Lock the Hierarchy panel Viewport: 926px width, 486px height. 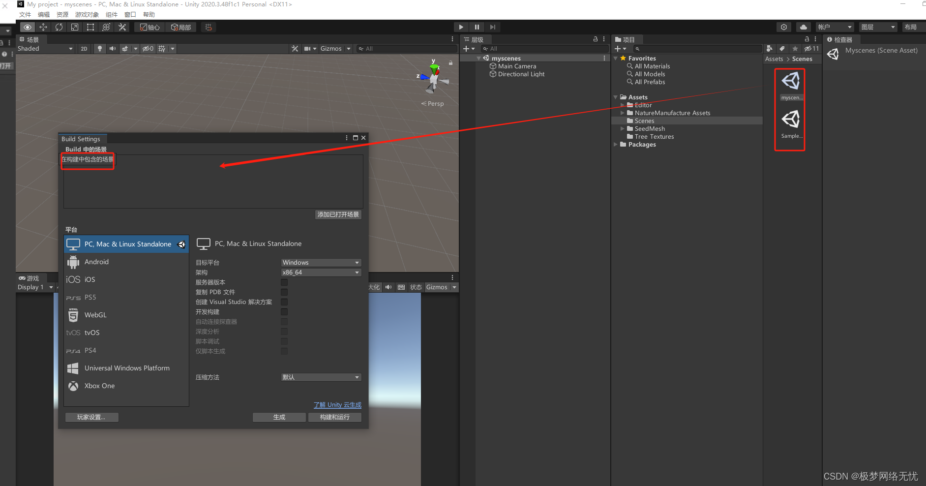coord(596,39)
